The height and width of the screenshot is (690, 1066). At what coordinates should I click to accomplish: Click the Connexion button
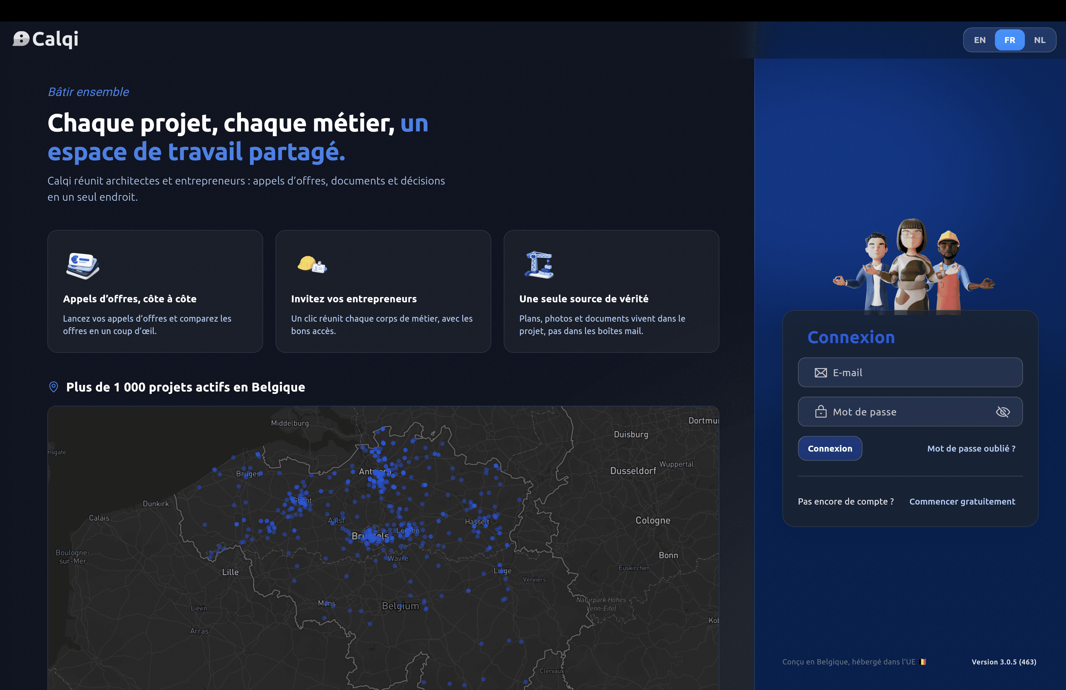click(x=830, y=449)
